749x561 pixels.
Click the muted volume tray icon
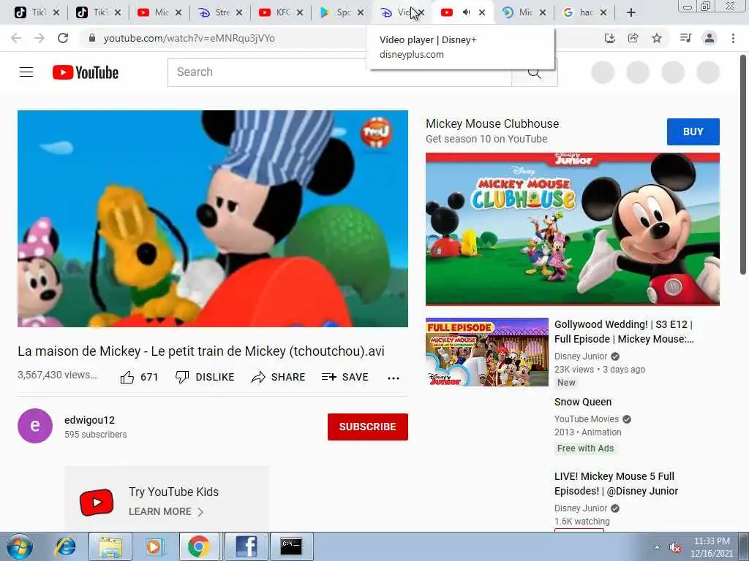coord(675,548)
